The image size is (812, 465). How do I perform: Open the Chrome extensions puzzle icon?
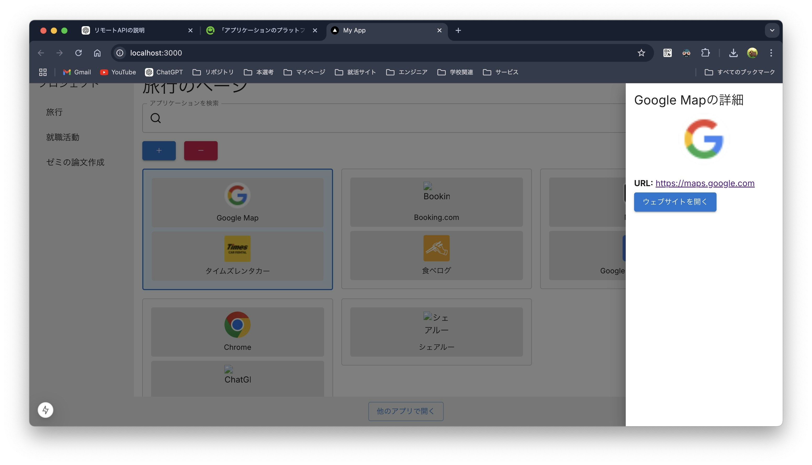click(x=705, y=53)
